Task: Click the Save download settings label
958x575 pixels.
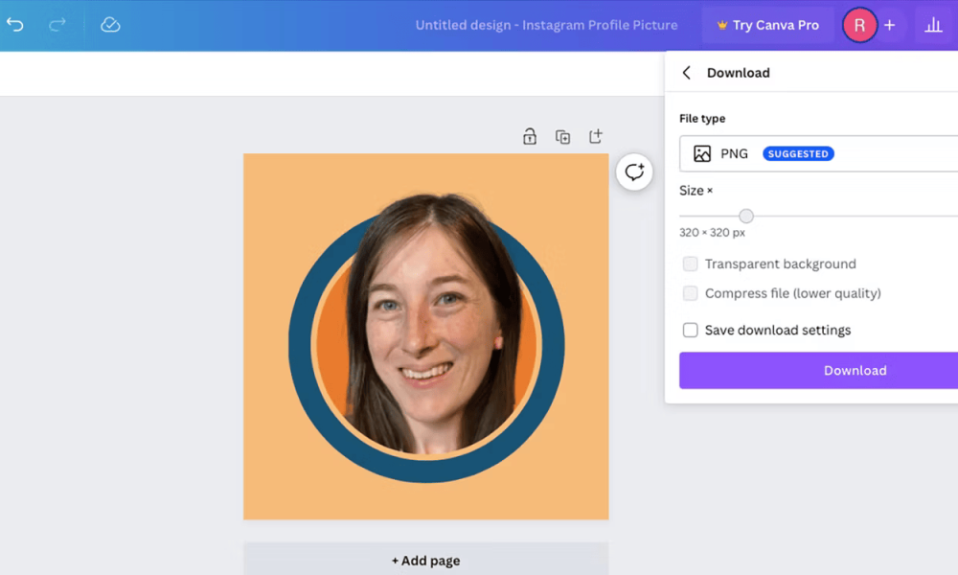Action: [778, 330]
